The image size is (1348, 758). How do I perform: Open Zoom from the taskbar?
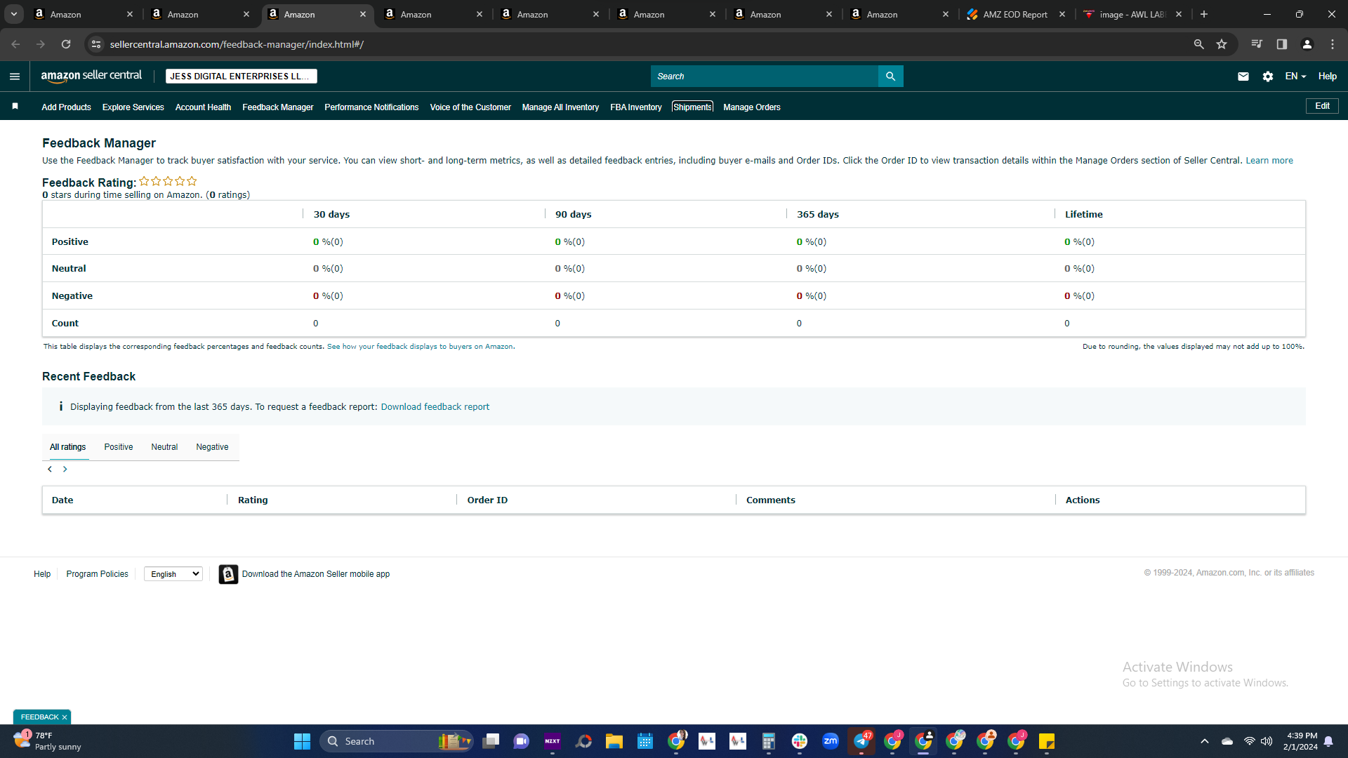click(x=831, y=741)
